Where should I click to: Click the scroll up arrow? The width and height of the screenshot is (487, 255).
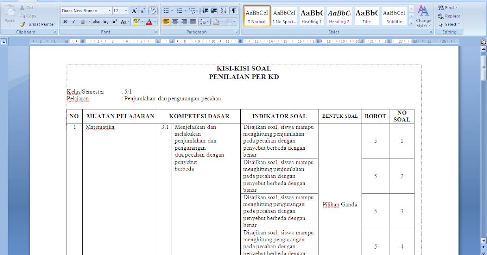pyautogui.click(x=483, y=49)
